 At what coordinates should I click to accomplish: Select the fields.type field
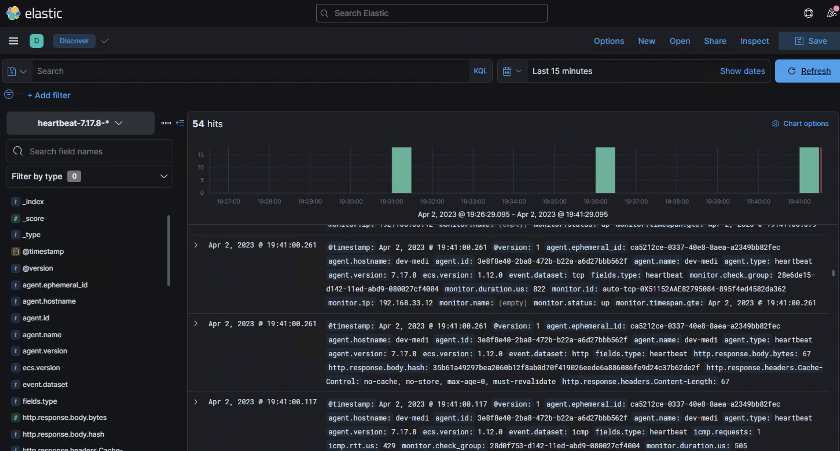click(40, 401)
